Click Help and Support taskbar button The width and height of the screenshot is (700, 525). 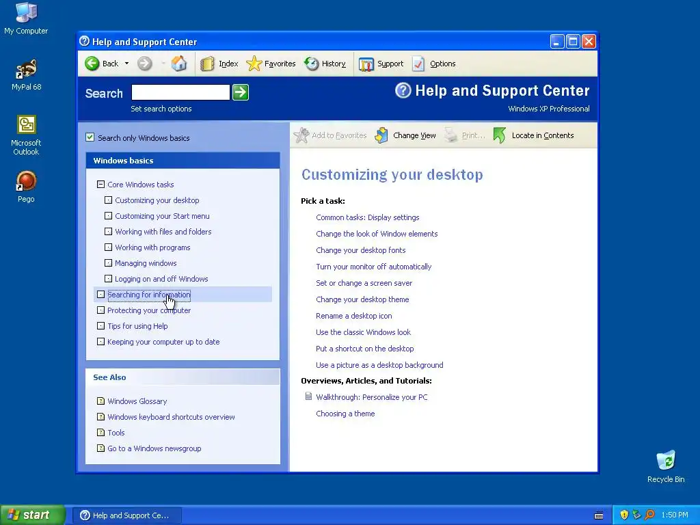pyautogui.click(x=126, y=515)
